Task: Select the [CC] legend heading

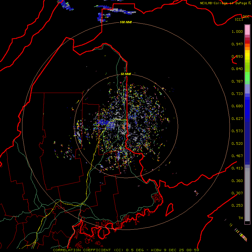Action: tap(239, 19)
